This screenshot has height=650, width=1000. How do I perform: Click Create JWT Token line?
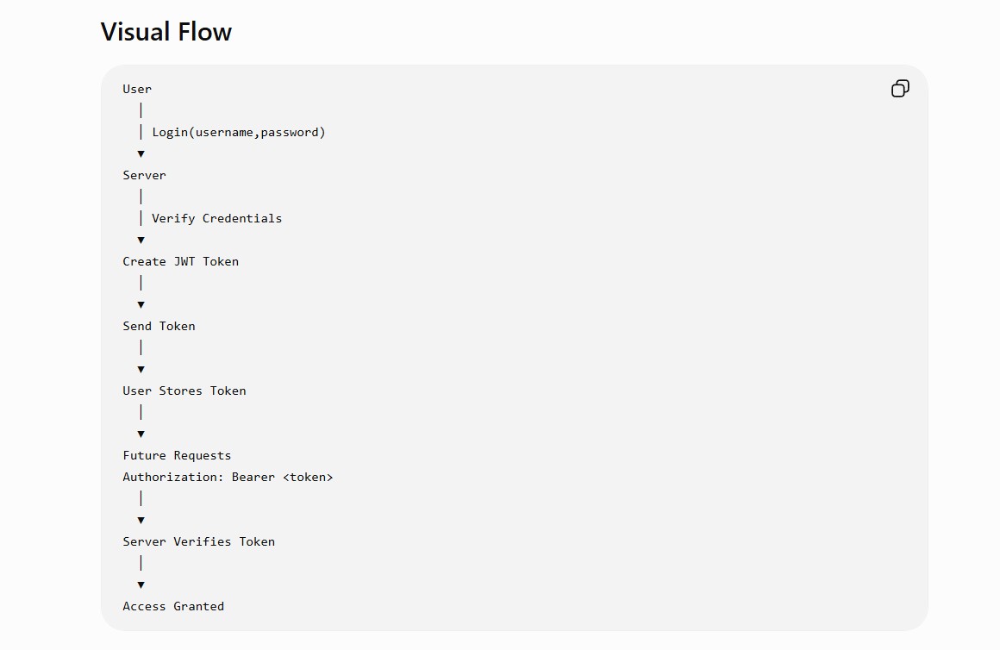point(180,261)
